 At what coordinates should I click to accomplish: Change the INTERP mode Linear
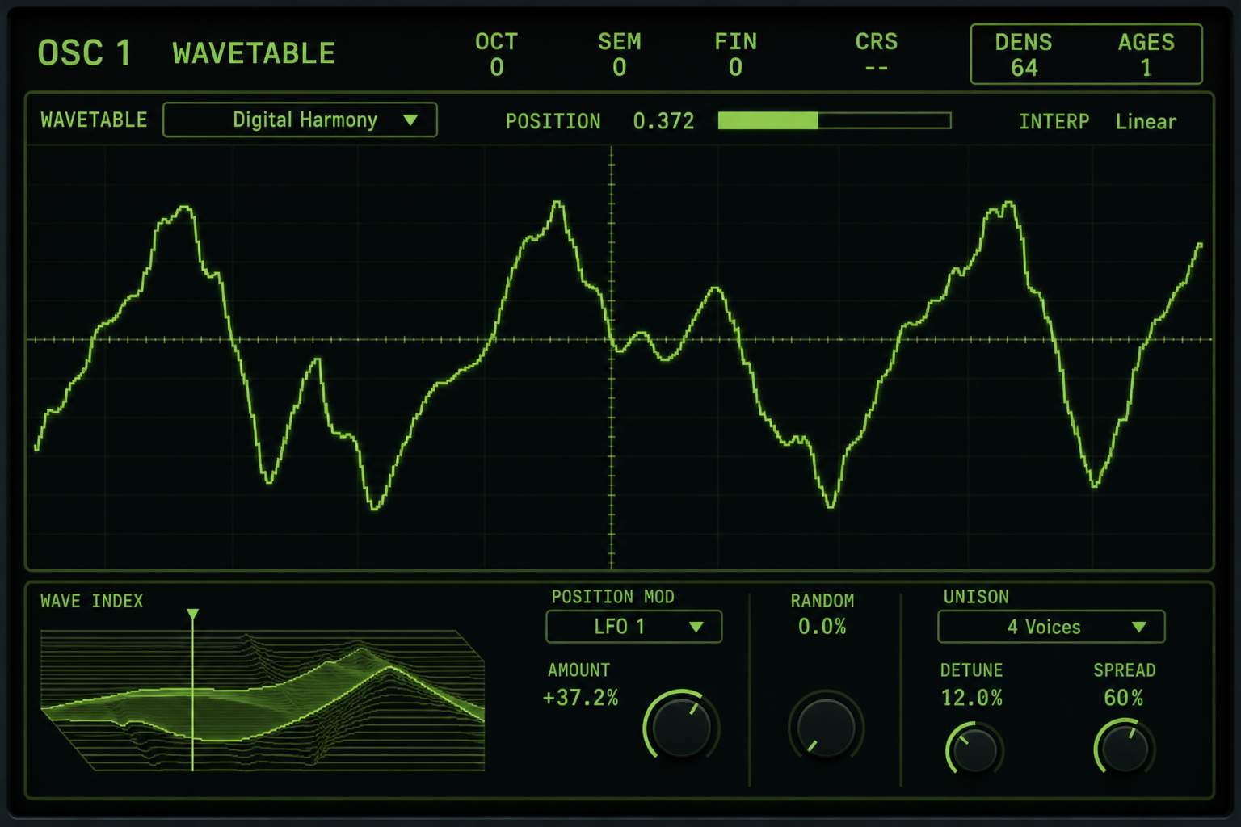(x=1146, y=121)
